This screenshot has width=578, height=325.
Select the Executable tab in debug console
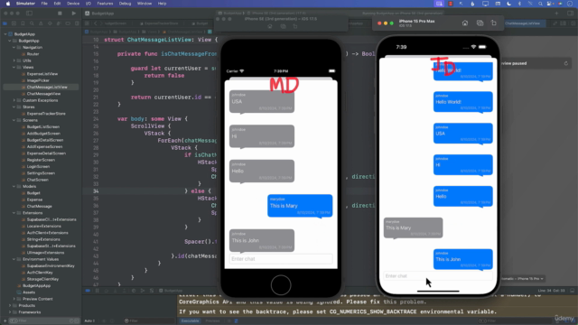191,321
